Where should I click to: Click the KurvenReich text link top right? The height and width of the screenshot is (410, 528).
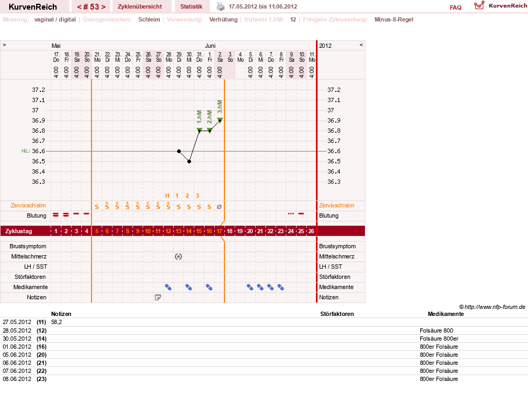click(x=508, y=6)
